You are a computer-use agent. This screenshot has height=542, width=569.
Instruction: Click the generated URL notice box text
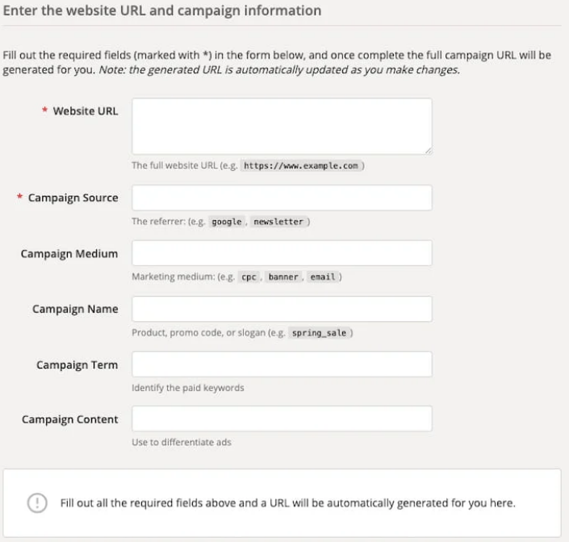pyautogui.click(x=288, y=503)
